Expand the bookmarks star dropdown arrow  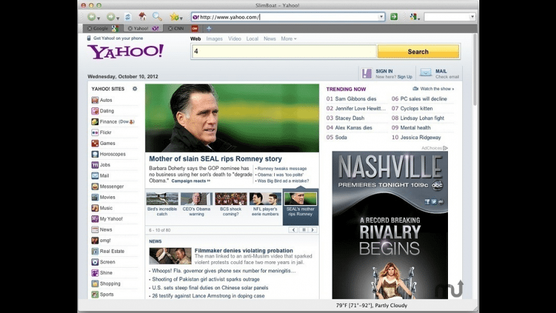click(x=181, y=18)
